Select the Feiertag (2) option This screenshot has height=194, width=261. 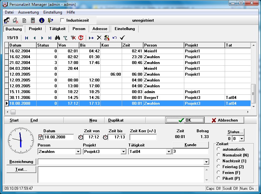(x=218, y=167)
